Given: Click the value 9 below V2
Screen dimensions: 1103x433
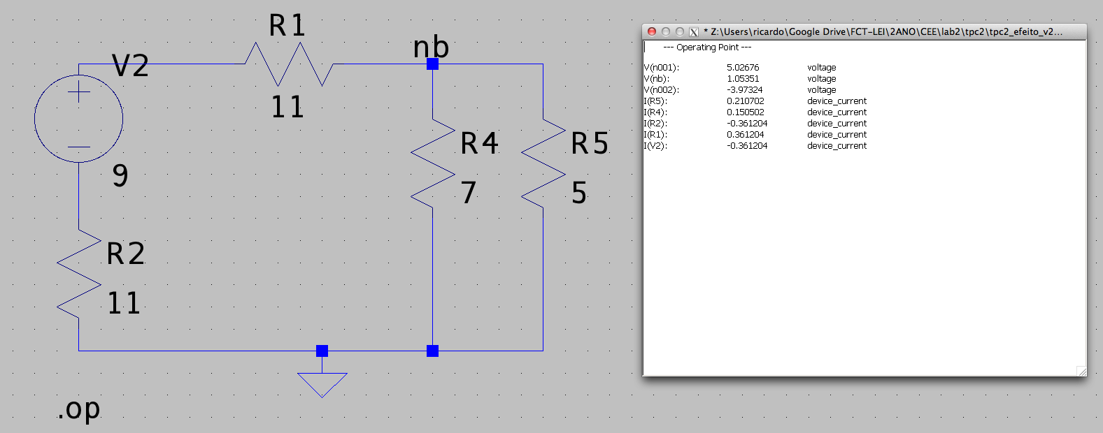Looking at the screenshot, I should pos(120,175).
